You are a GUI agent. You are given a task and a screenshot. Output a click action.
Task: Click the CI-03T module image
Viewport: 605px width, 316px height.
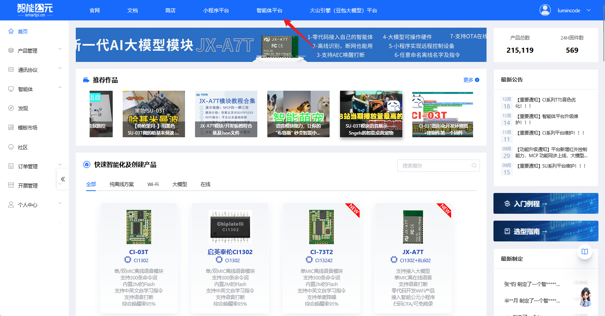(139, 227)
